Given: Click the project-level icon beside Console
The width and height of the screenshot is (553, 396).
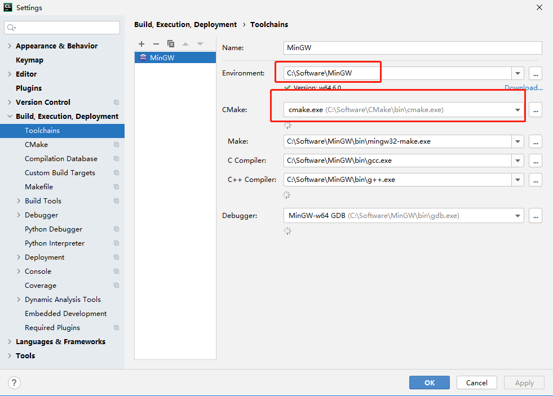Looking at the screenshot, I should point(116,272).
